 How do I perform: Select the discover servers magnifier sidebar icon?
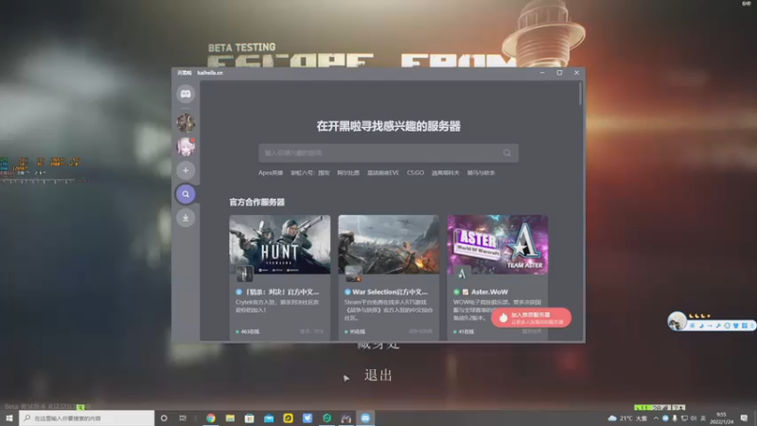185,194
